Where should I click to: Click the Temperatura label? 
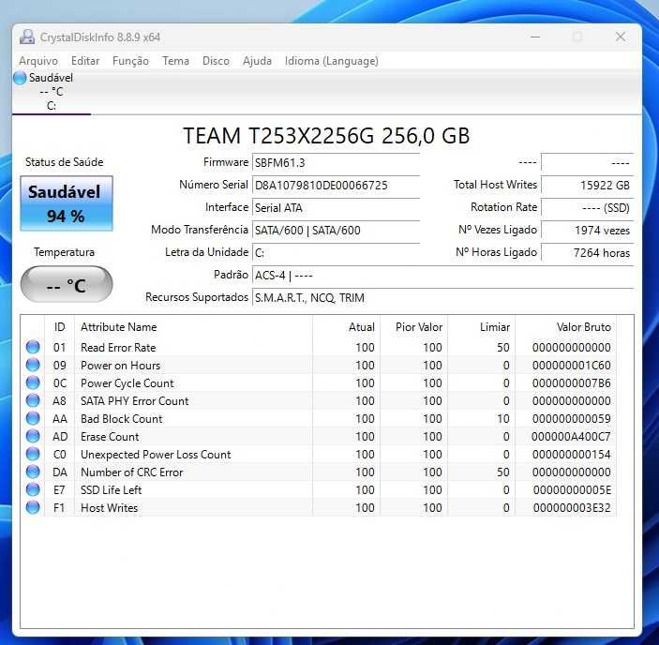(x=64, y=252)
